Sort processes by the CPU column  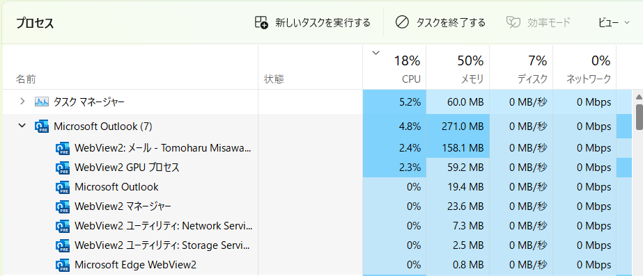coord(394,67)
